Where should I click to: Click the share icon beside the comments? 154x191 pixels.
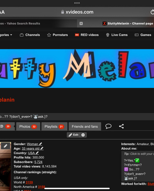121,126
